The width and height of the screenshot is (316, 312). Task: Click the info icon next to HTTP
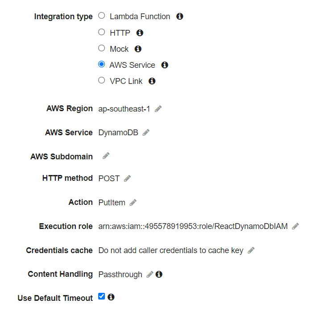pyautogui.click(x=140, y=33)
